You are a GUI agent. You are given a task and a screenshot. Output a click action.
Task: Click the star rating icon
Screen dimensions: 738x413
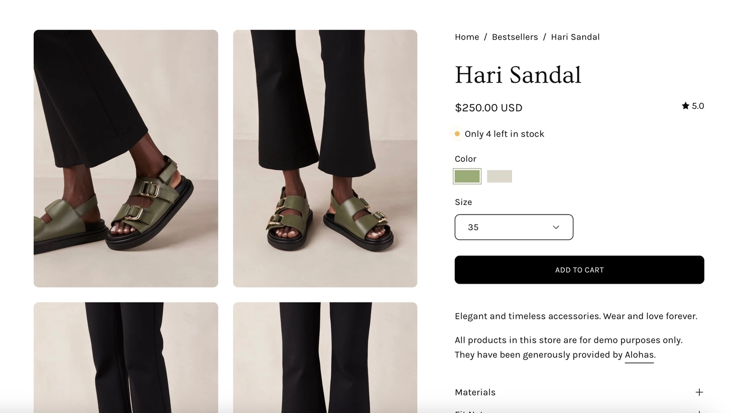coord(685,106)
